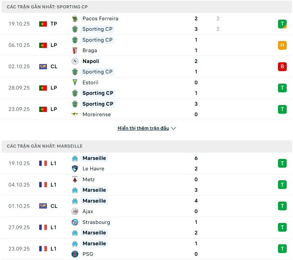The width and height of the screenshot is (293, 260).
Task: Open the Hiển thị thêm trận đấu link
Action: click(x=144, y=128)
